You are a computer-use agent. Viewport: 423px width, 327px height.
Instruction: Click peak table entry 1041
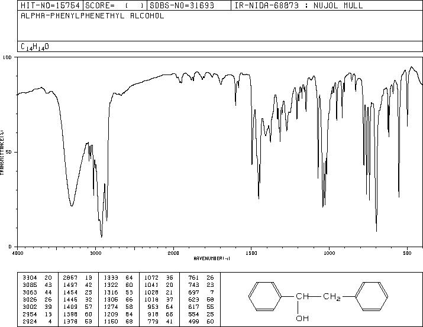pyautogui.click(x=151, y=285)
